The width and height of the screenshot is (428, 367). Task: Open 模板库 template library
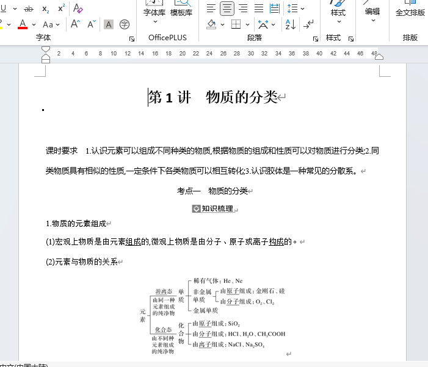[x=181, y=9]
